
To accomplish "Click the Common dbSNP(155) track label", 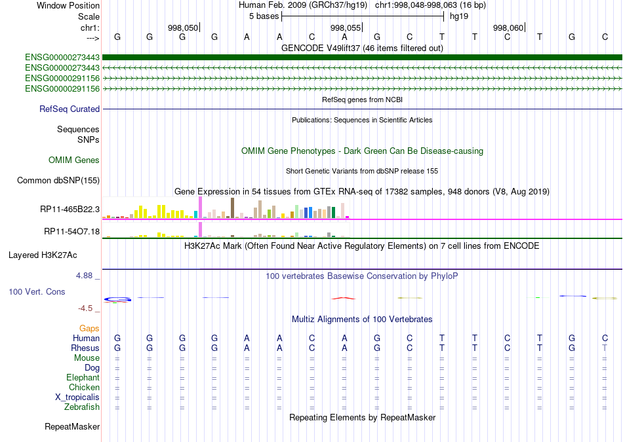I will 58,180.
